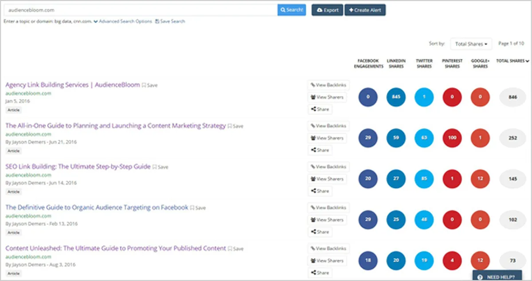Screen dimensions: 532x281
Task: Click the 845 LinkedIn shares circle
Action: coord(396,97)
